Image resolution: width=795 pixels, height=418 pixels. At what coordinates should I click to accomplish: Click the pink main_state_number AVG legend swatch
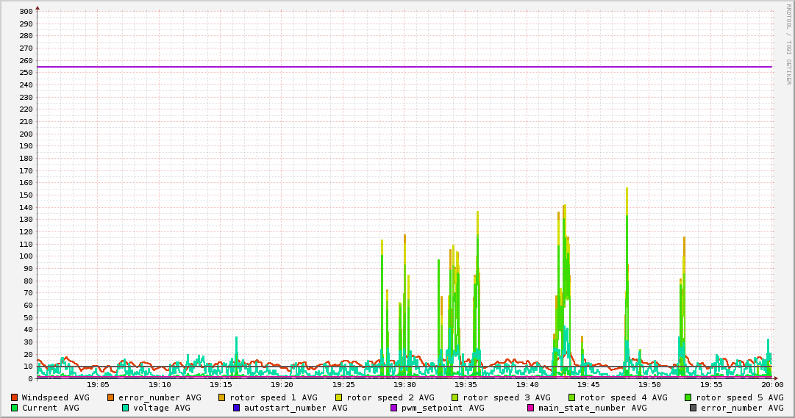pyautogui.click(x=530, y=408)
